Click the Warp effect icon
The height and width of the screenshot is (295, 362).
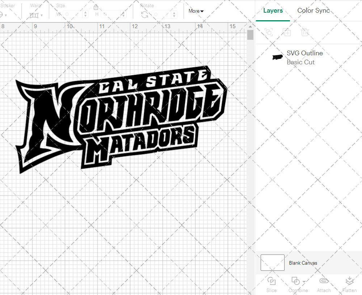coord(35,14)
